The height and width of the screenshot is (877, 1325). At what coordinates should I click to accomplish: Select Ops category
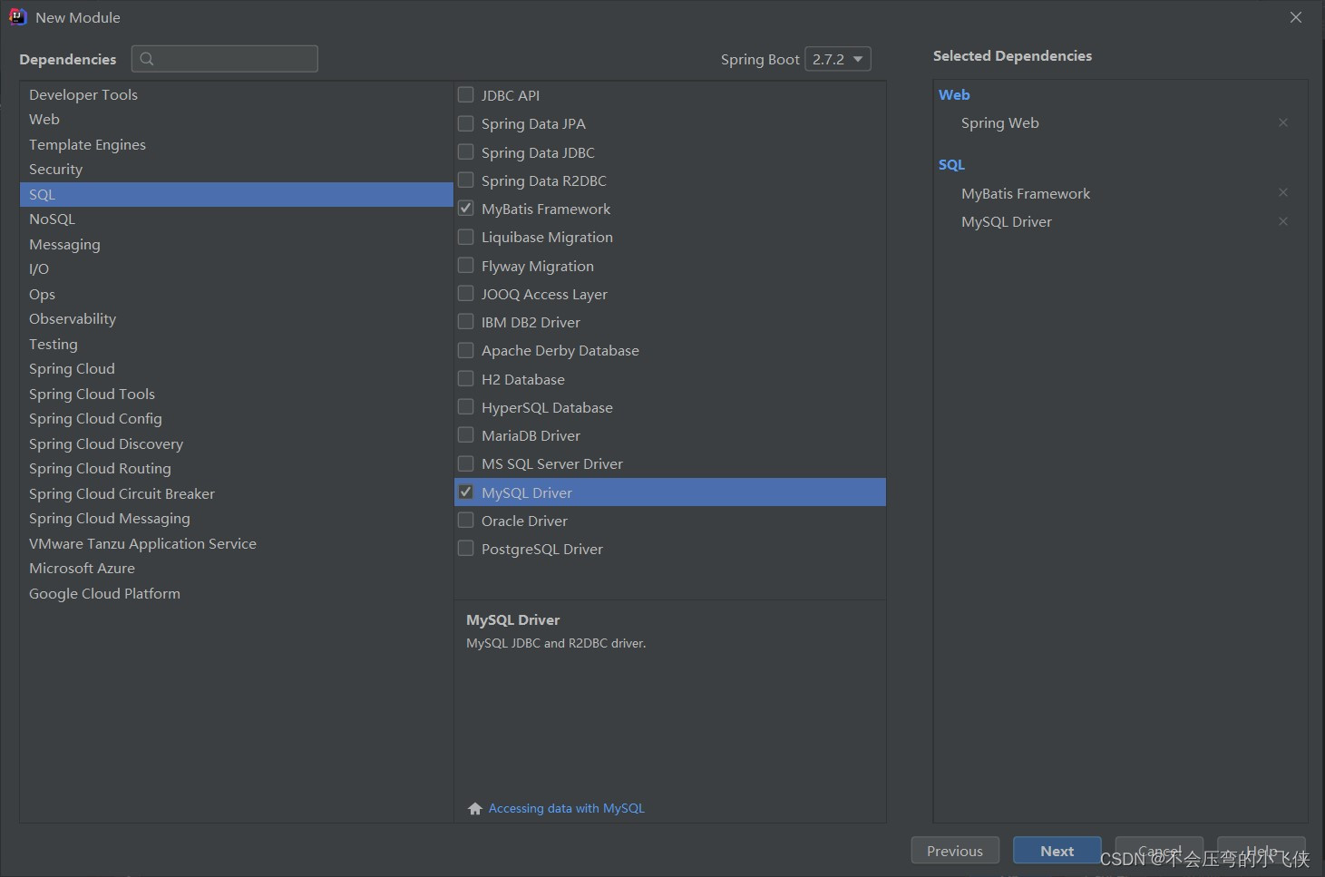(237, 294)
